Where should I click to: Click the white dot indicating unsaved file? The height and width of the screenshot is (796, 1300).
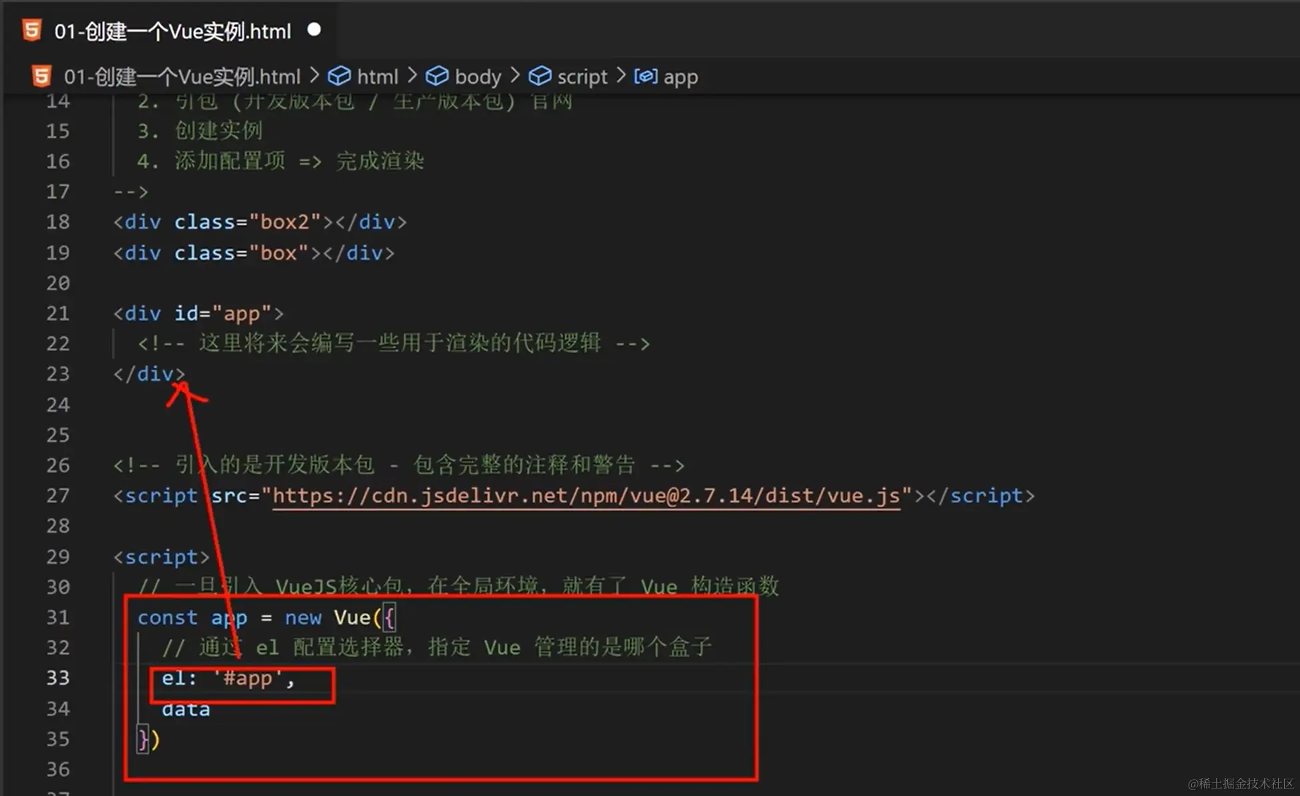point(314,29)
